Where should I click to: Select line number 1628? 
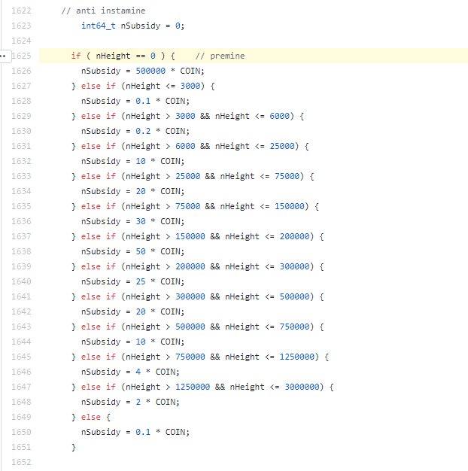21,101
